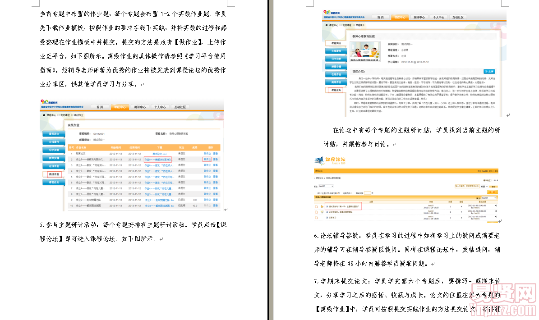Select the 个人中心 tab in the 离线作业 screenshot
The width and height of the screenshot is (539, 320).
(160, 107)
